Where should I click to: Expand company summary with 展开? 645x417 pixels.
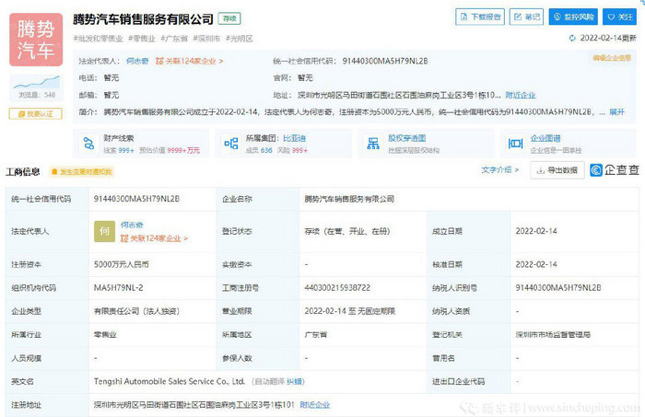pyautogui.click(x=616, y=111)
